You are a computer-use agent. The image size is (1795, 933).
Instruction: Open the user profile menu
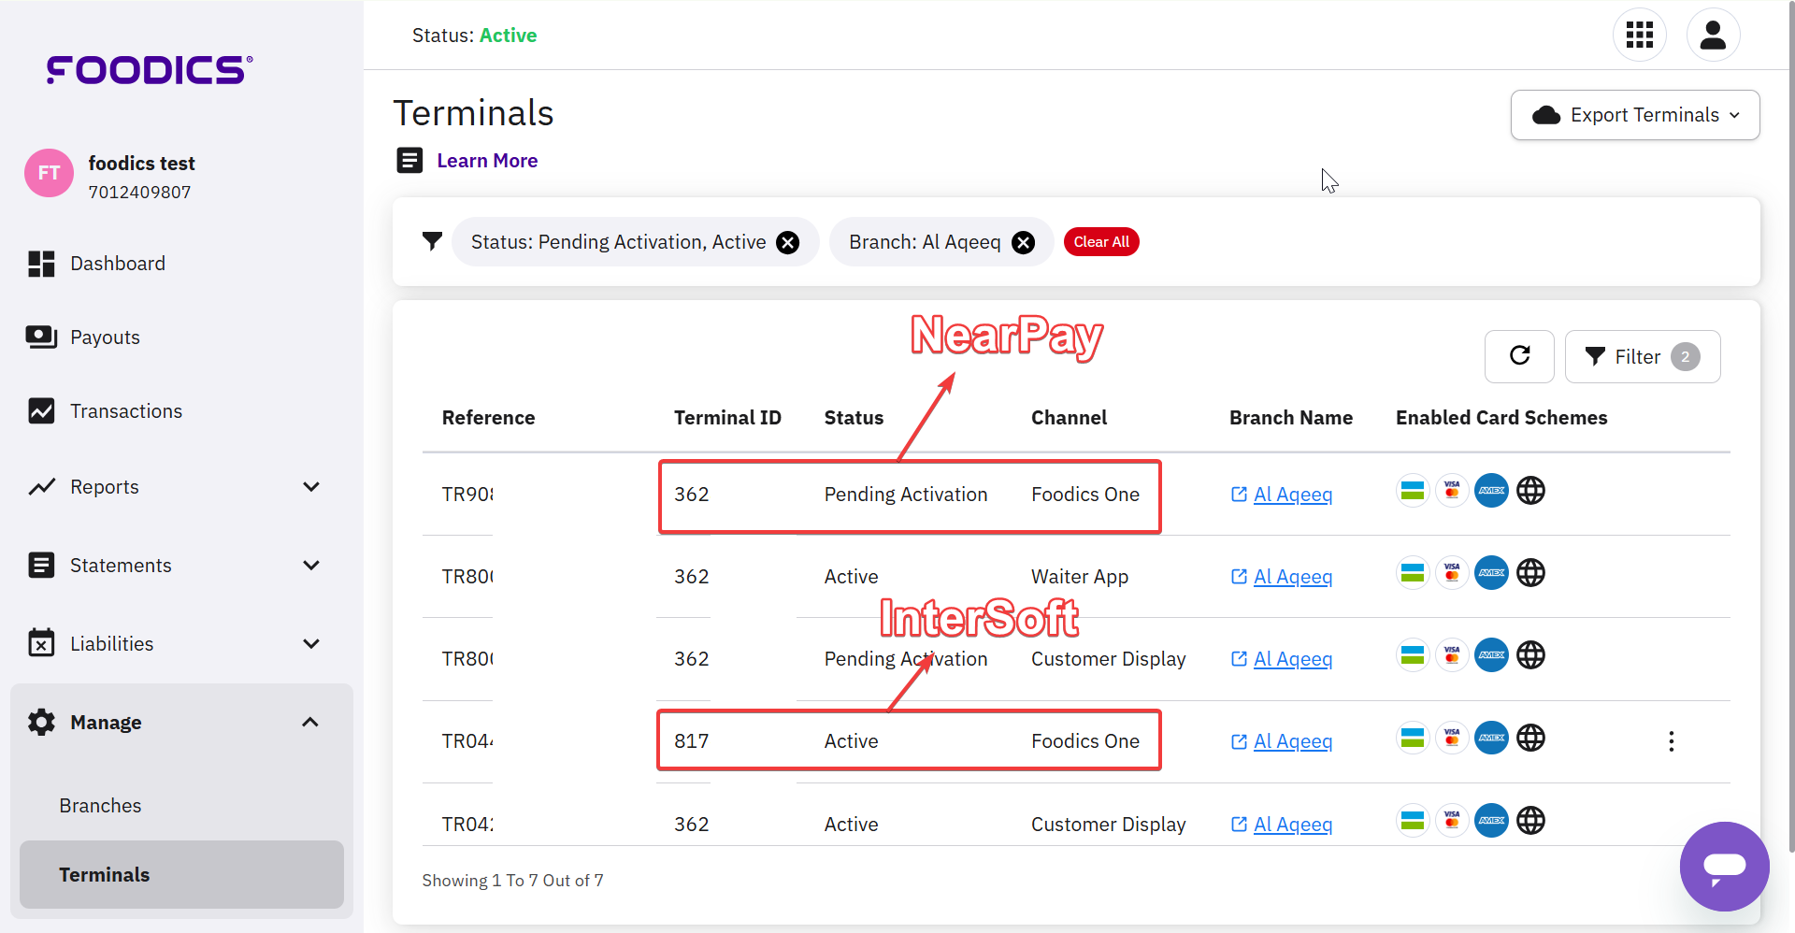pos(1713,36)
